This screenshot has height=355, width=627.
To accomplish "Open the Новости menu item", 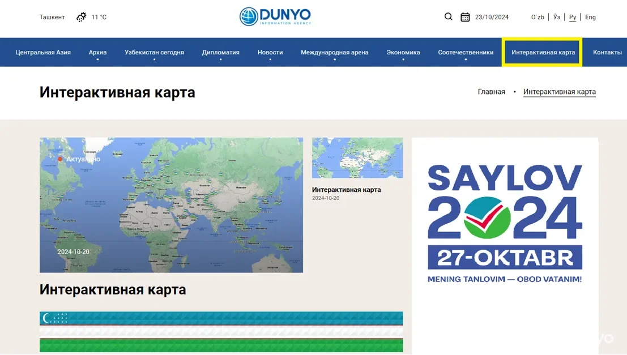I will pos(270,52).
